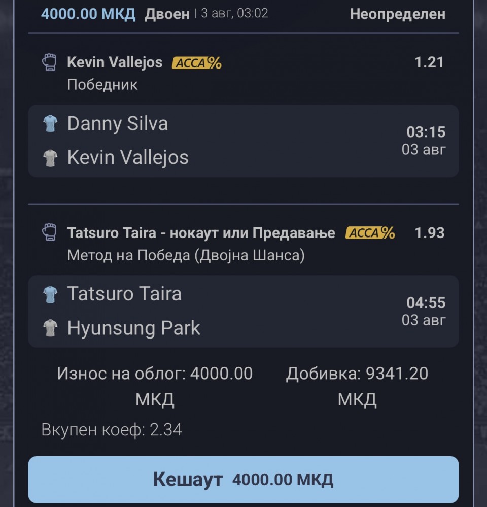Tap Метод на Победа (Двојна Шанса) label

click(x=186, y=255)
